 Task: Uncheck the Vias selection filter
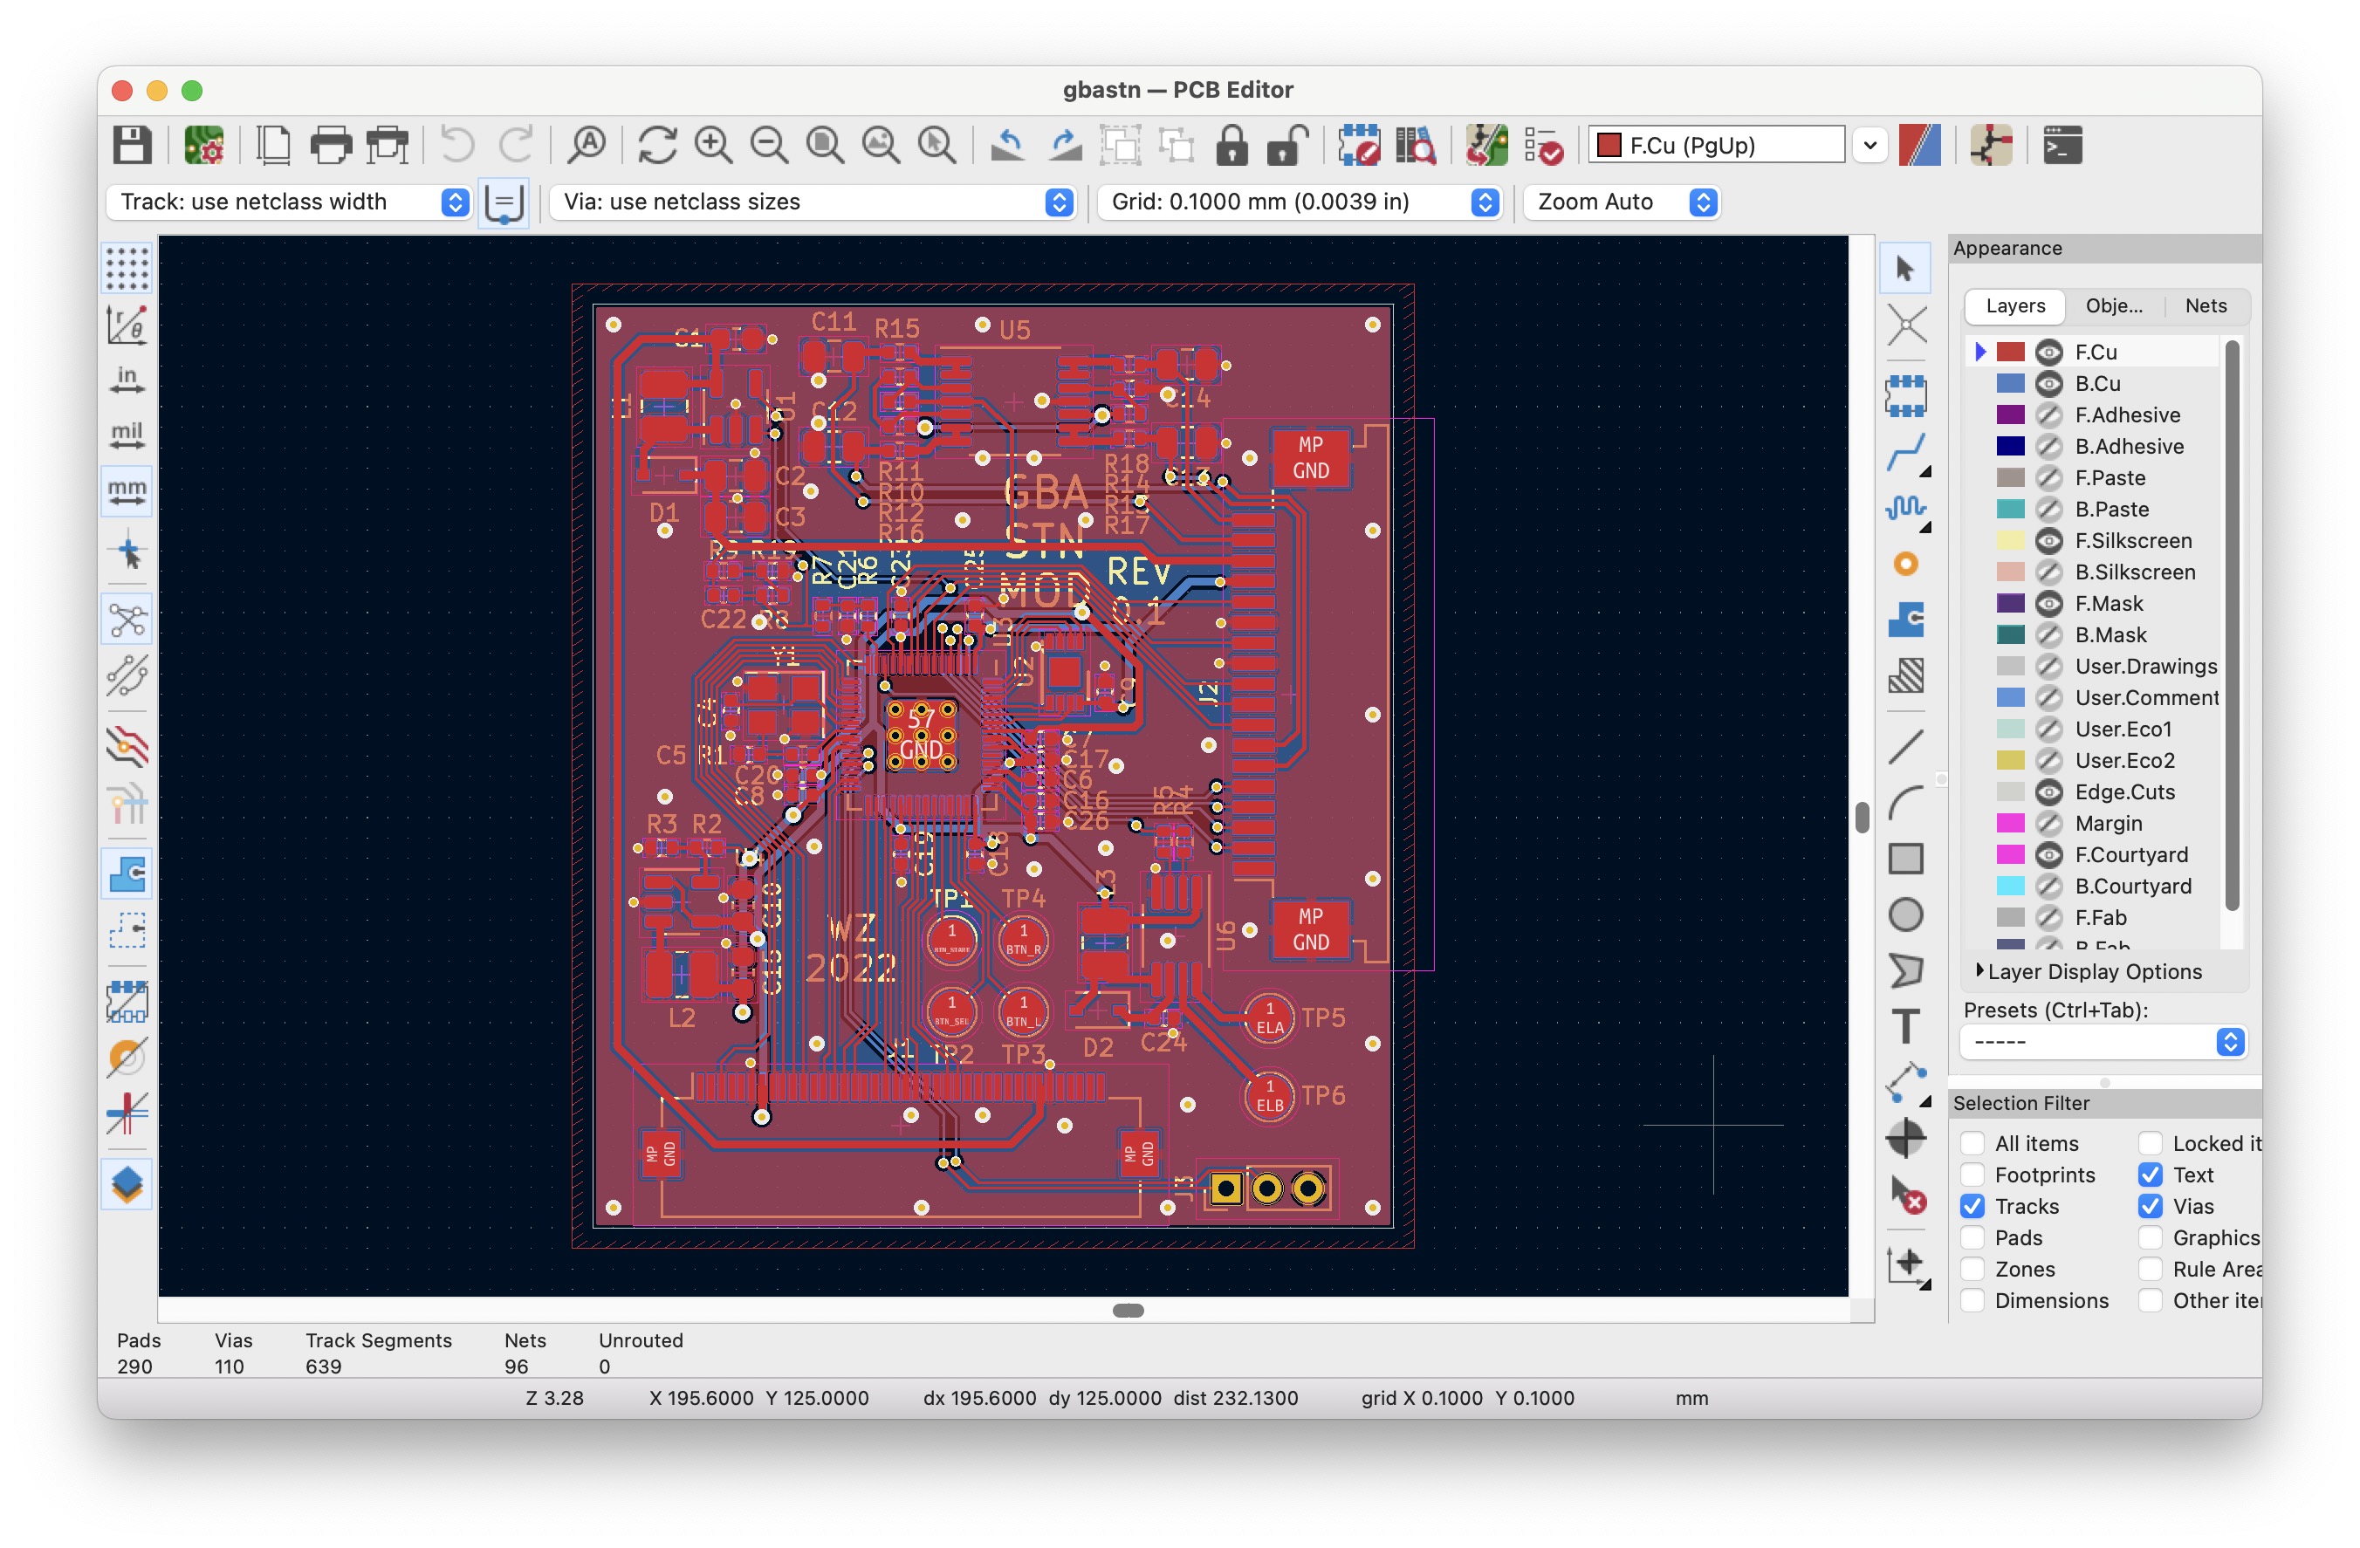tap(2150, 1206)
